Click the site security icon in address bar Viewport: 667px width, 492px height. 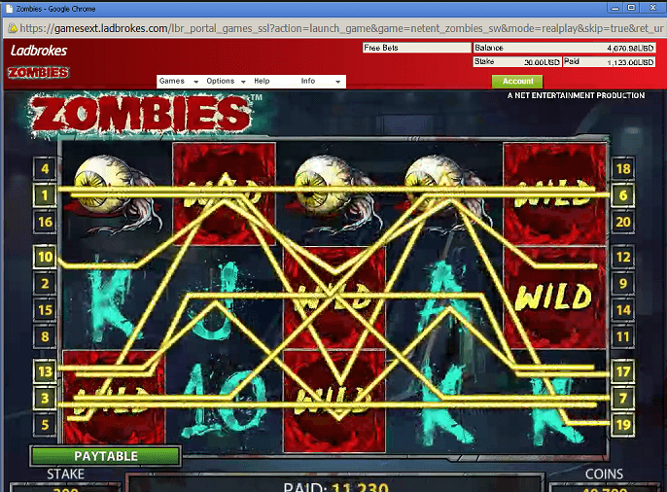coord(13,28)
